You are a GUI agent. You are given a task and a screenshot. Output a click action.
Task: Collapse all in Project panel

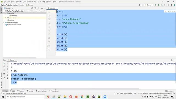38,8
